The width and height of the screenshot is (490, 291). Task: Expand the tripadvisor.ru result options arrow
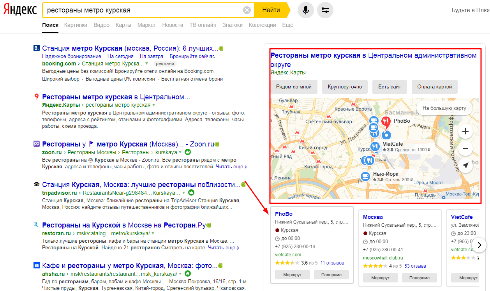tap(185, 193)
